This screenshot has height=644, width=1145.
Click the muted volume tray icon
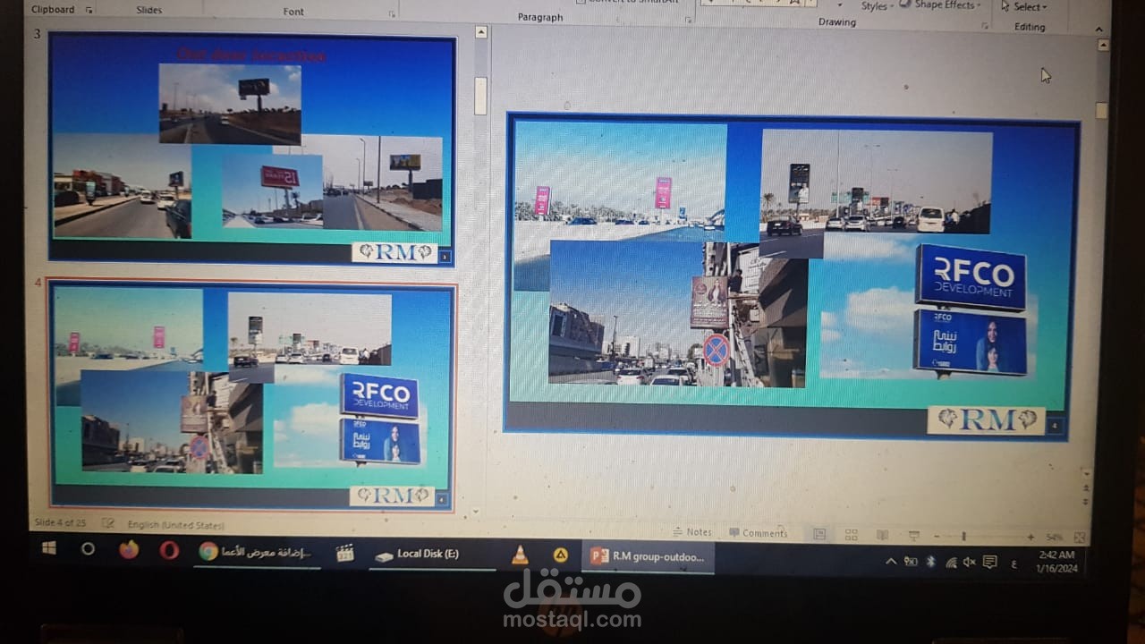[x=970, y=562]
